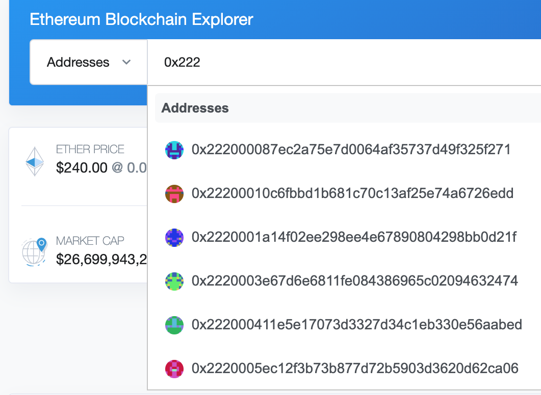Focus the search field containing 0x222

coord(344,62)
